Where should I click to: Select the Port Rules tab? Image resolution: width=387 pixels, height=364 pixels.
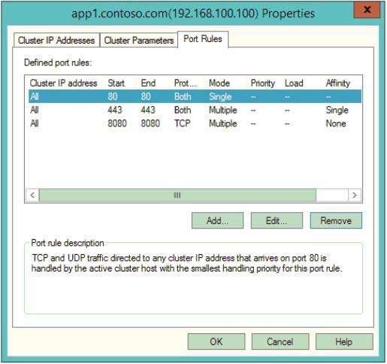[203, 39]
